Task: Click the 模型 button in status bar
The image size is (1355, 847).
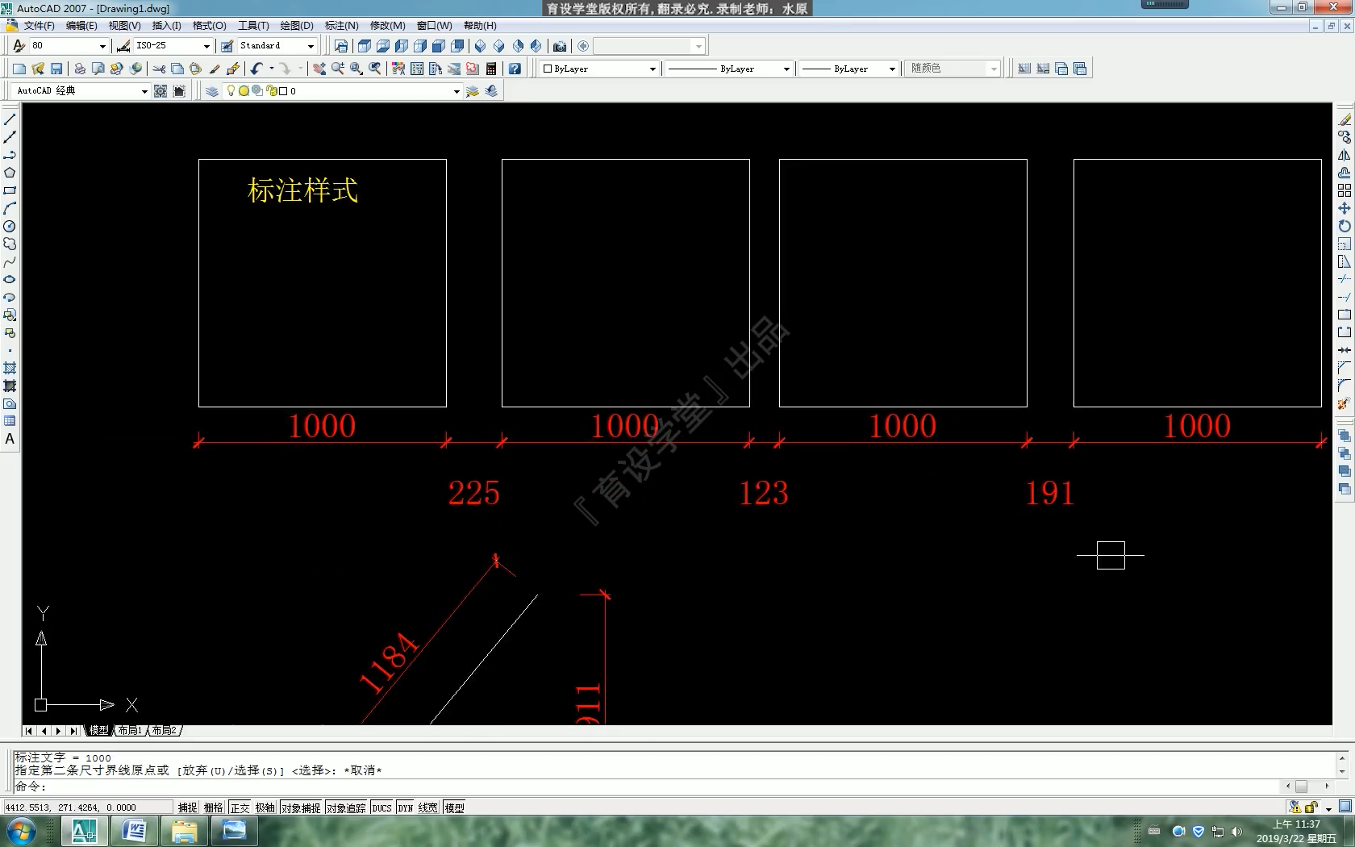Action: (454, 807)
